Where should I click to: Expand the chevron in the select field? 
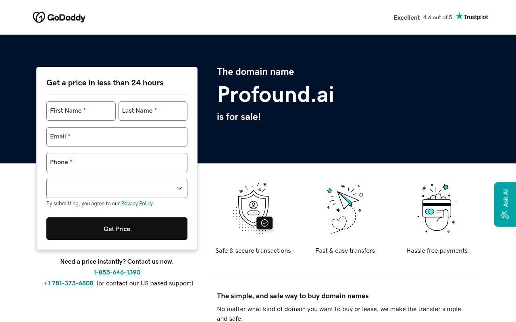pyautogui.click(x=179, y=188)
